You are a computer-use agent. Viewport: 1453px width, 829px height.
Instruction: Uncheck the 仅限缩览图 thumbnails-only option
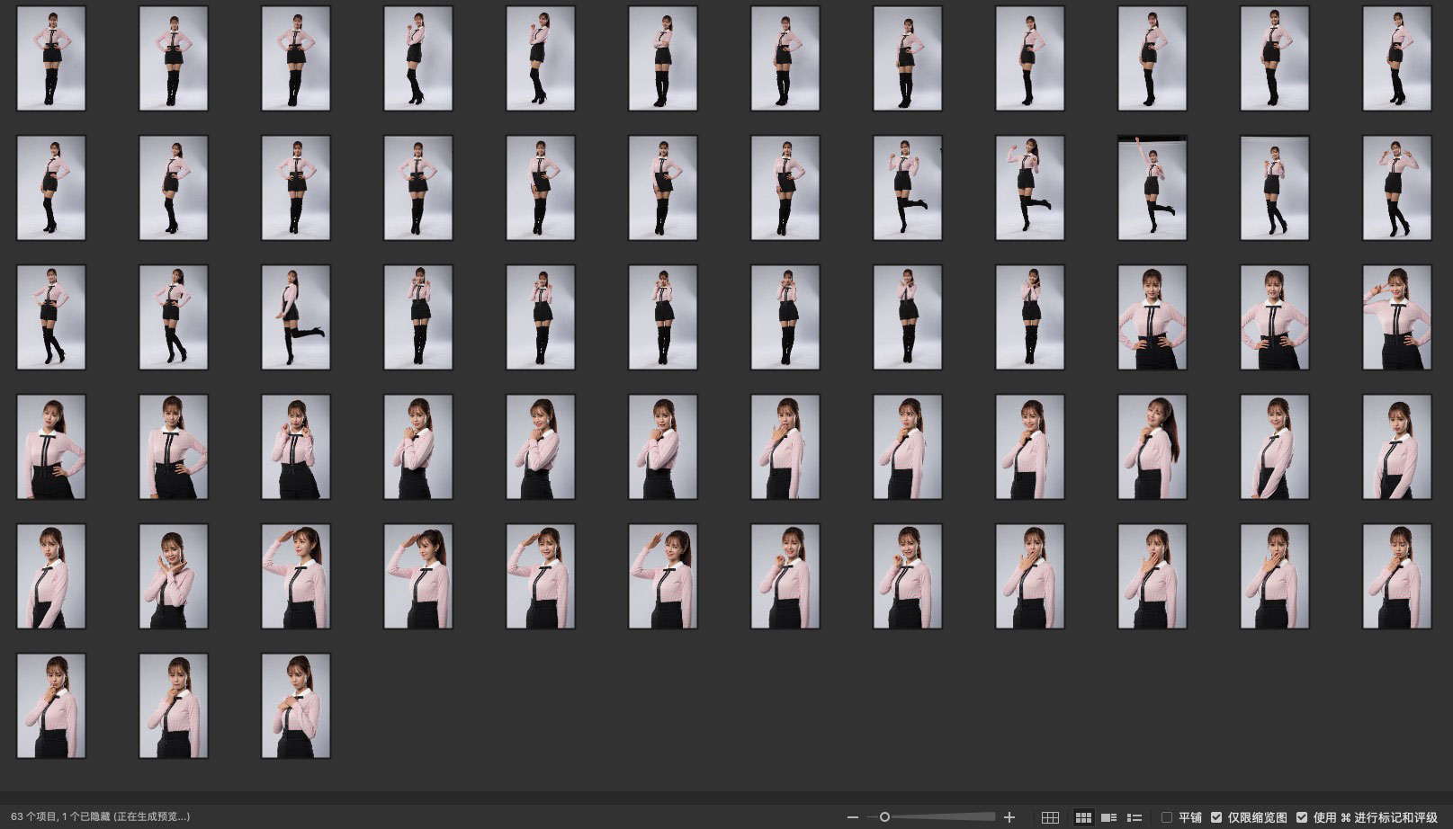1216,817
